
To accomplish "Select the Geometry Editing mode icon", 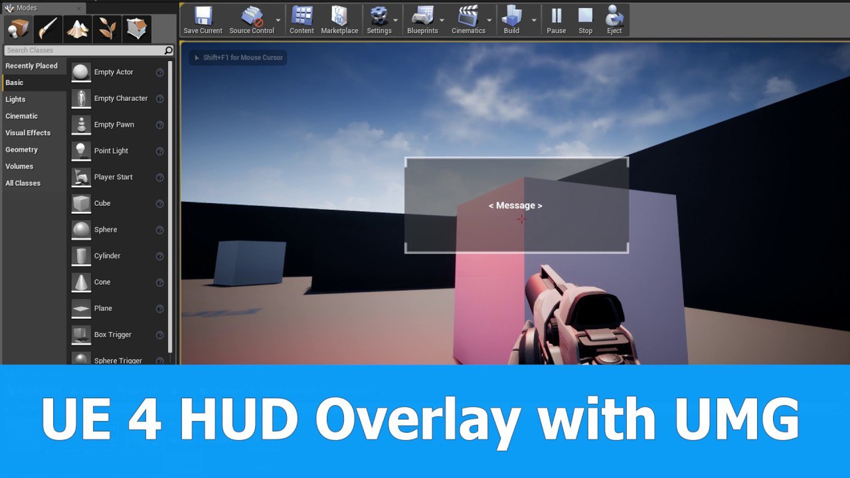I will (136, 29).
